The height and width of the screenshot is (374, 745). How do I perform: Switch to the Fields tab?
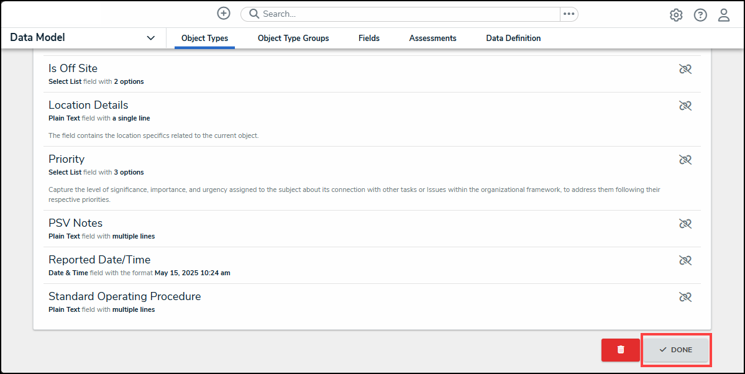pyautogui.click(x=369, y=39)
